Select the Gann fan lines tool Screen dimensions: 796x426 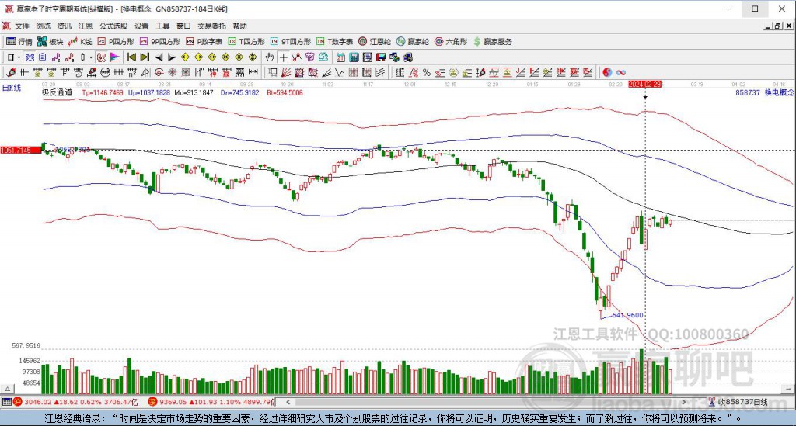(x=286, y=72)
